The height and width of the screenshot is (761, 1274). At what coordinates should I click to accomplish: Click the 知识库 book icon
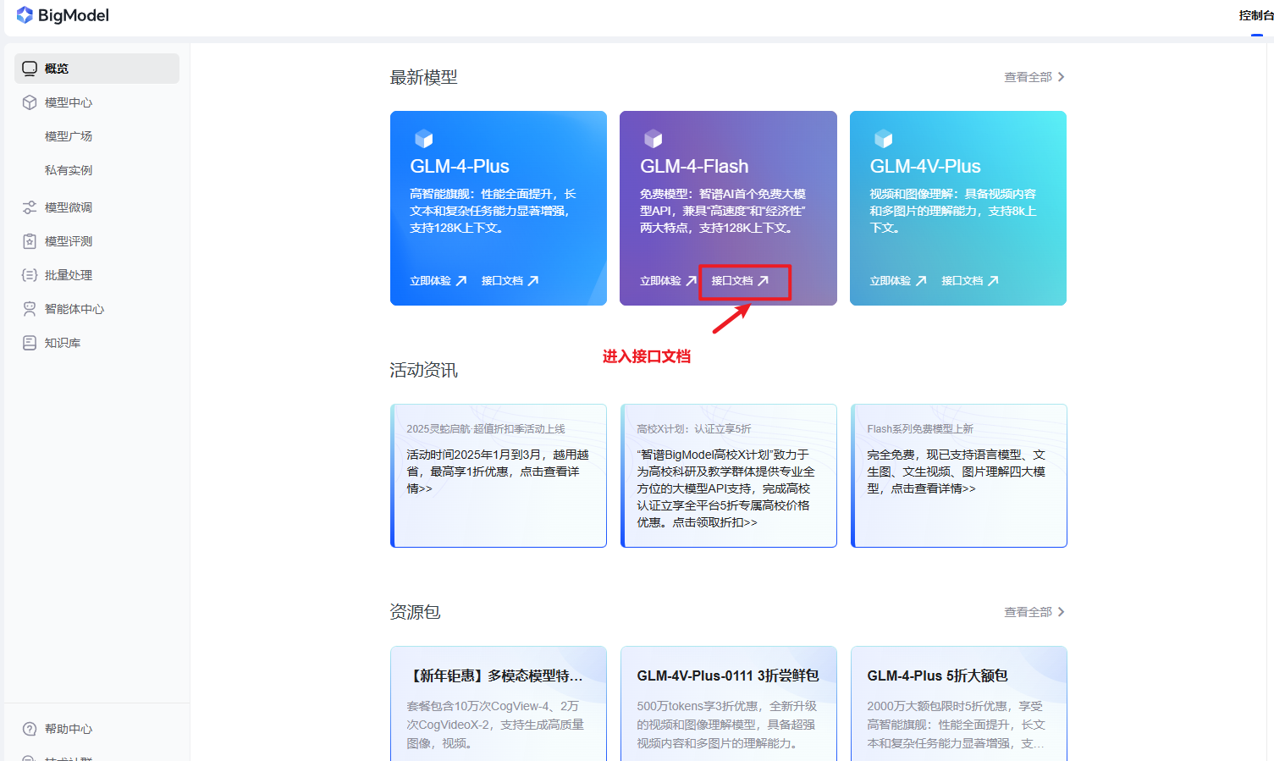click(x=30, y=343)
